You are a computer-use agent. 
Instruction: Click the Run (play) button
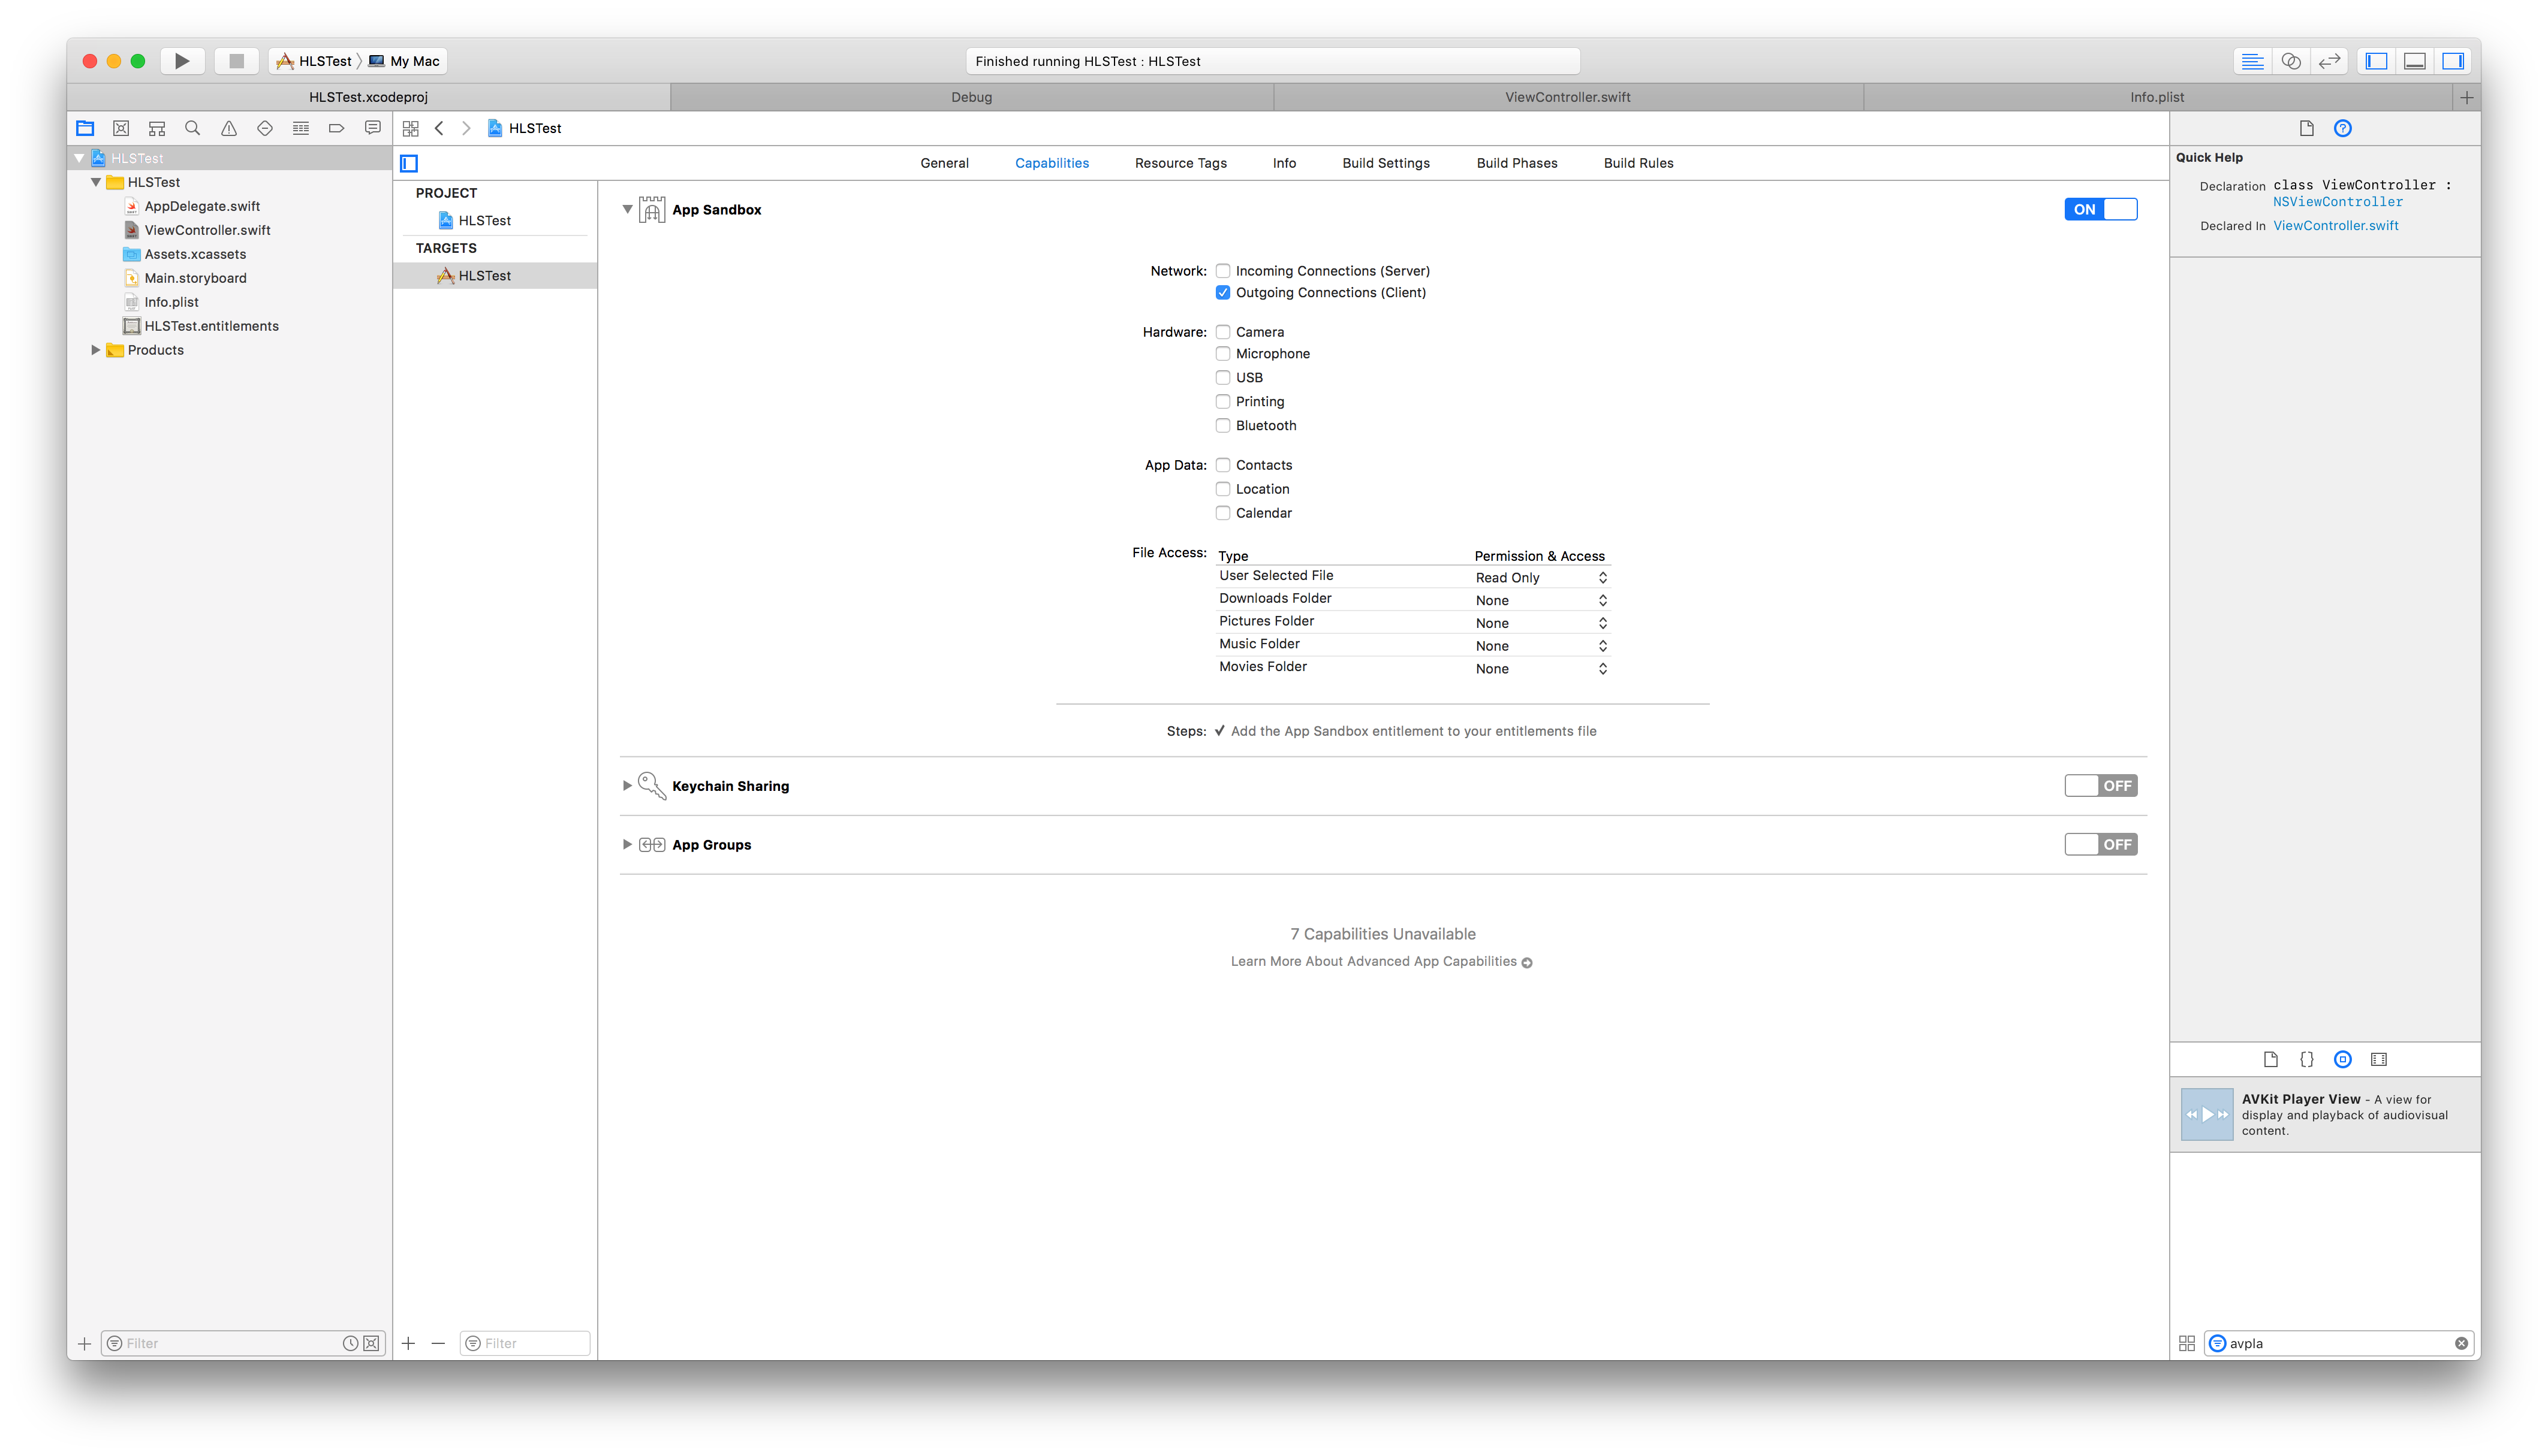(182, 61)
